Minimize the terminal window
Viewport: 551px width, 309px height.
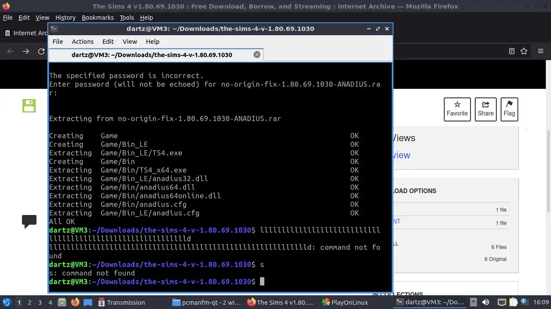coord(368,29)
